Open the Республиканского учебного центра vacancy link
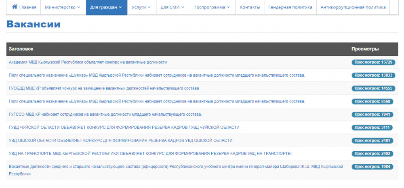This screenshot has height=188, width=404. (x=176, y=166)
